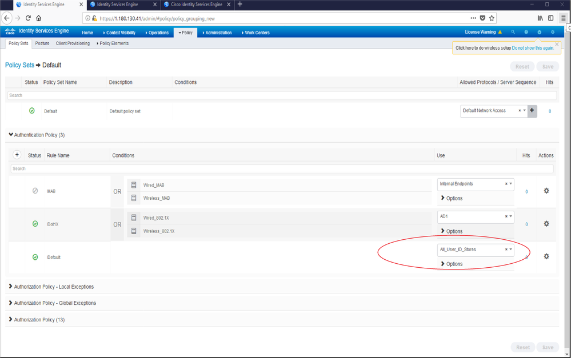
Task: Open the Work Centers menu
Action: [256, 33]
